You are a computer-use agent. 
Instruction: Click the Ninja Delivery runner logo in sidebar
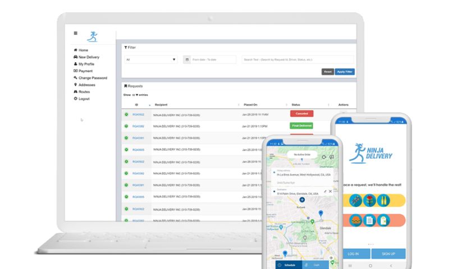pyautogui.click(x=93, y=37)
